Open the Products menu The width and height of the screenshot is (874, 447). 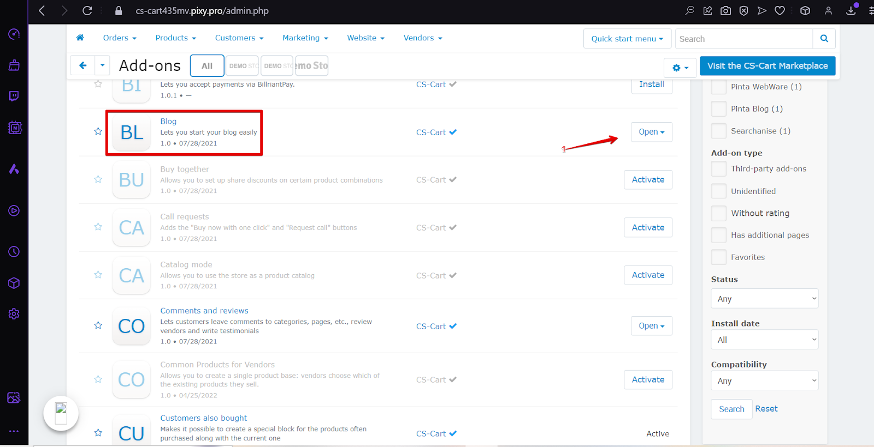175,38
